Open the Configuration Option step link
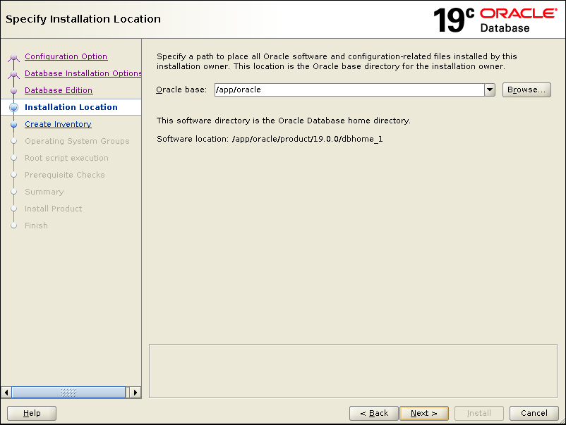This screenshot has width=566, height=425. coord(66,56)
